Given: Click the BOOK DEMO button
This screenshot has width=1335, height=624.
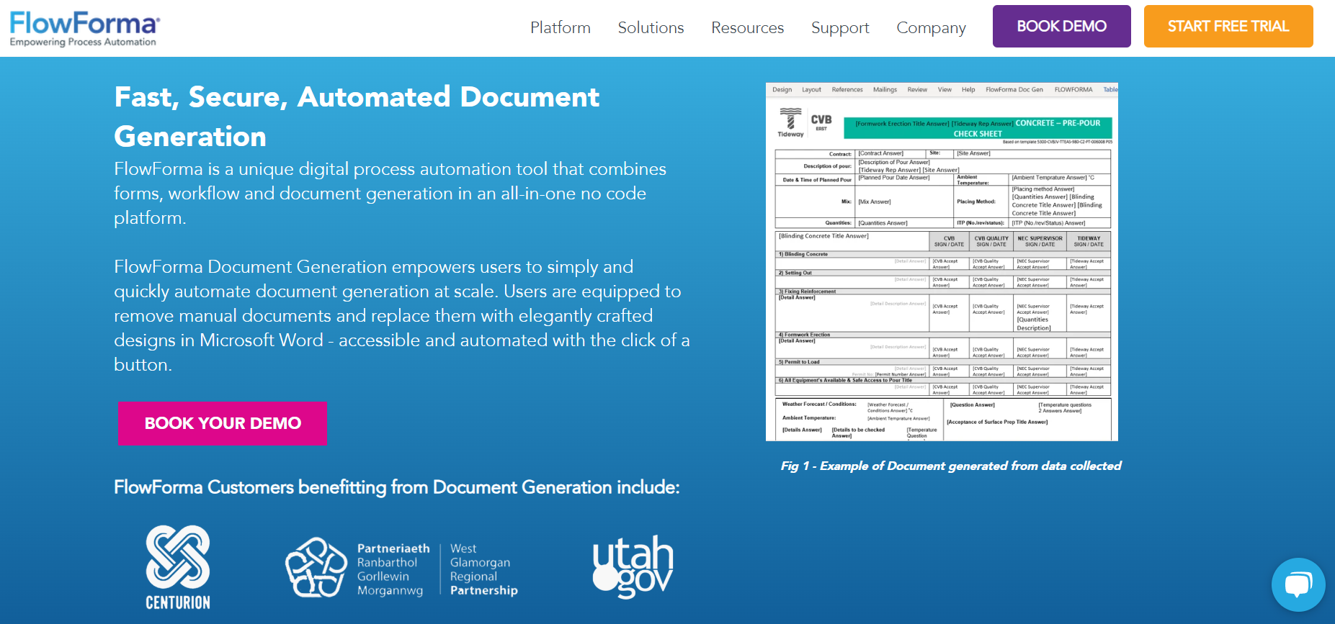Looking at the screenshot, I should (x=1061, y=27).
